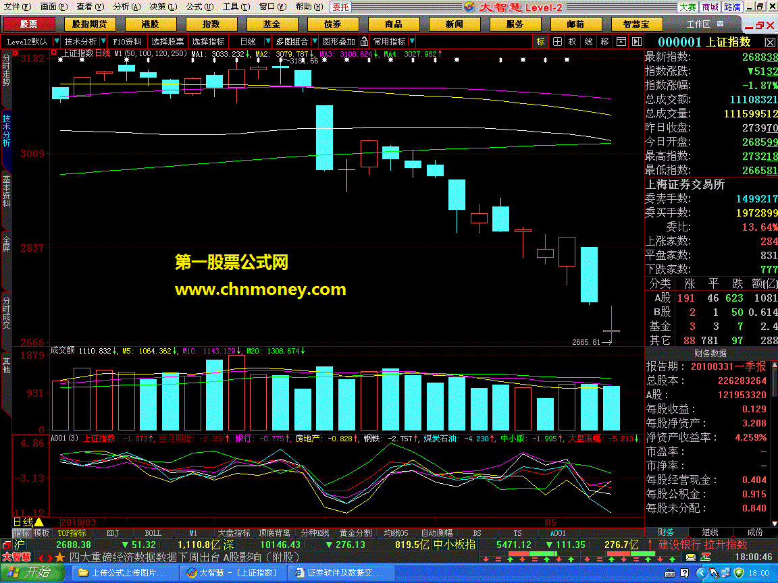The height and width of the screenshot is (583, 778).
Task: Click the chart icon beside the envelope
Action: pyautogui.click(x=706, y=557)
